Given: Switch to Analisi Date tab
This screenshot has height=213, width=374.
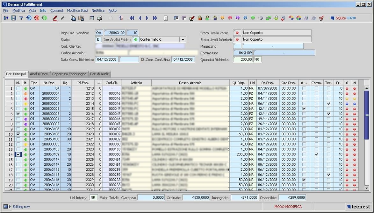Looking at the screenshot, I should click(x=39, y=74).
